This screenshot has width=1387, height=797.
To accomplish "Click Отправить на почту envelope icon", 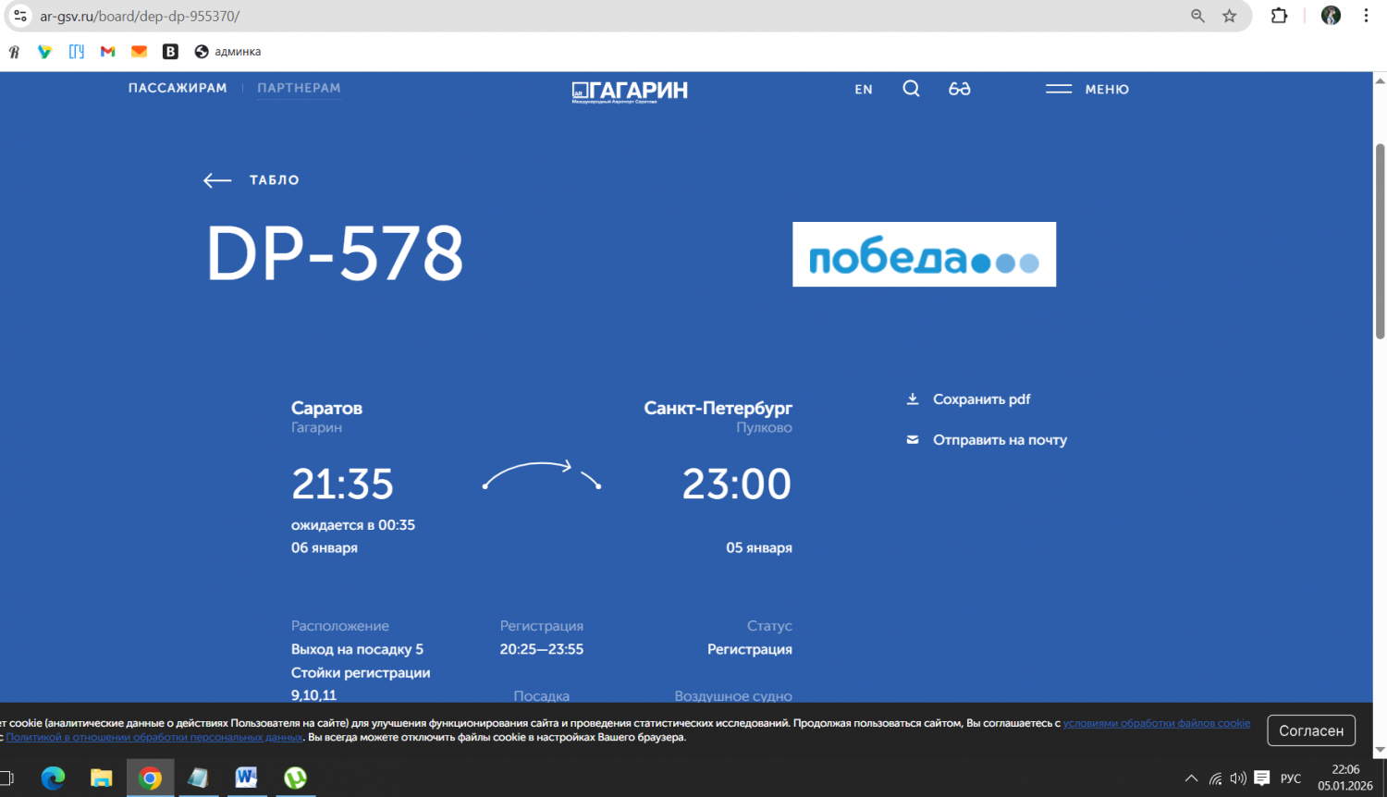I will pos(913,440).
